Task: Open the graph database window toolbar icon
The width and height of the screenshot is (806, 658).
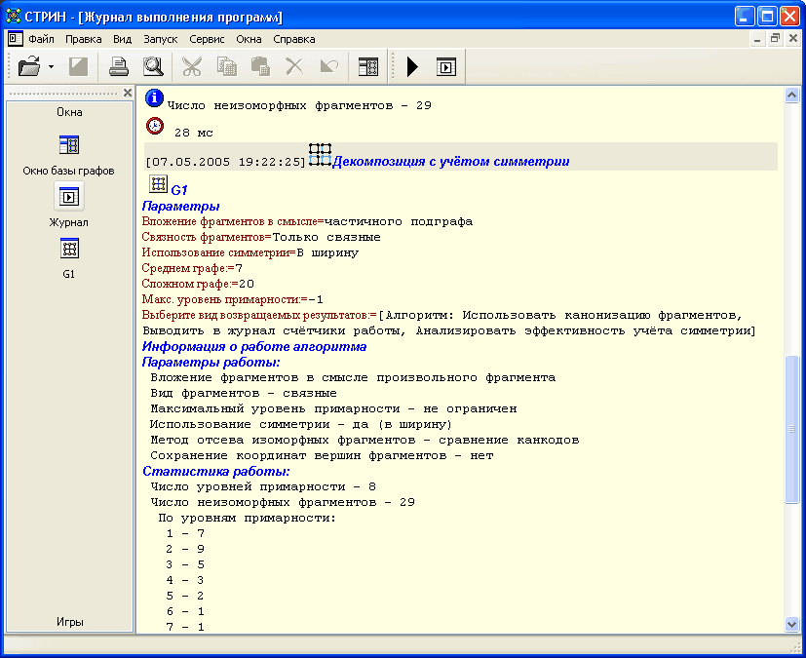Action: click(368, 67)
